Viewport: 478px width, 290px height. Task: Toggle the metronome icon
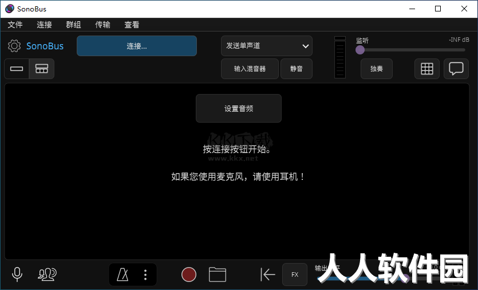pos(123,275)
